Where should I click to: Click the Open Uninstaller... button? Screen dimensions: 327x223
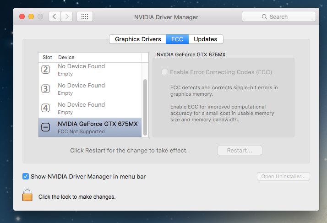283,176
